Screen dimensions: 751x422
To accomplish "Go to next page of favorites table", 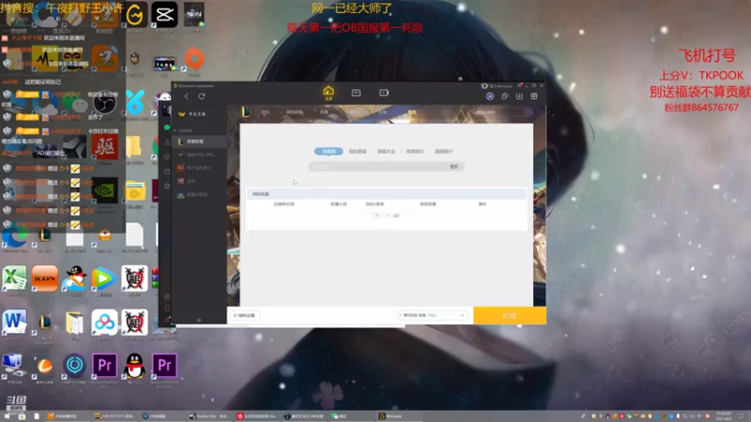I will click(x=408, y=216).
